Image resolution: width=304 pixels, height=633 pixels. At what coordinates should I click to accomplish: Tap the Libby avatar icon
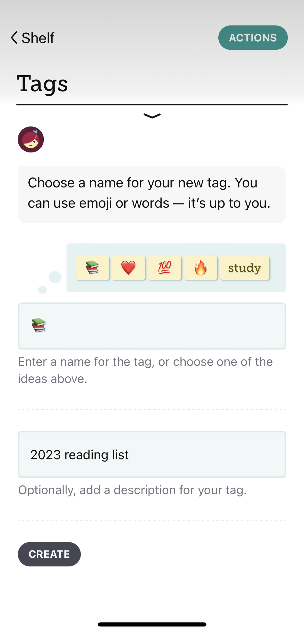[31, 139]
